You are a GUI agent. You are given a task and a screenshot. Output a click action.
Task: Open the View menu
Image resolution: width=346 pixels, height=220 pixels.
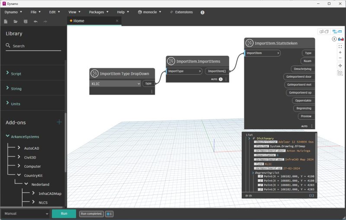pyautogui.click(x=74, y=12)
